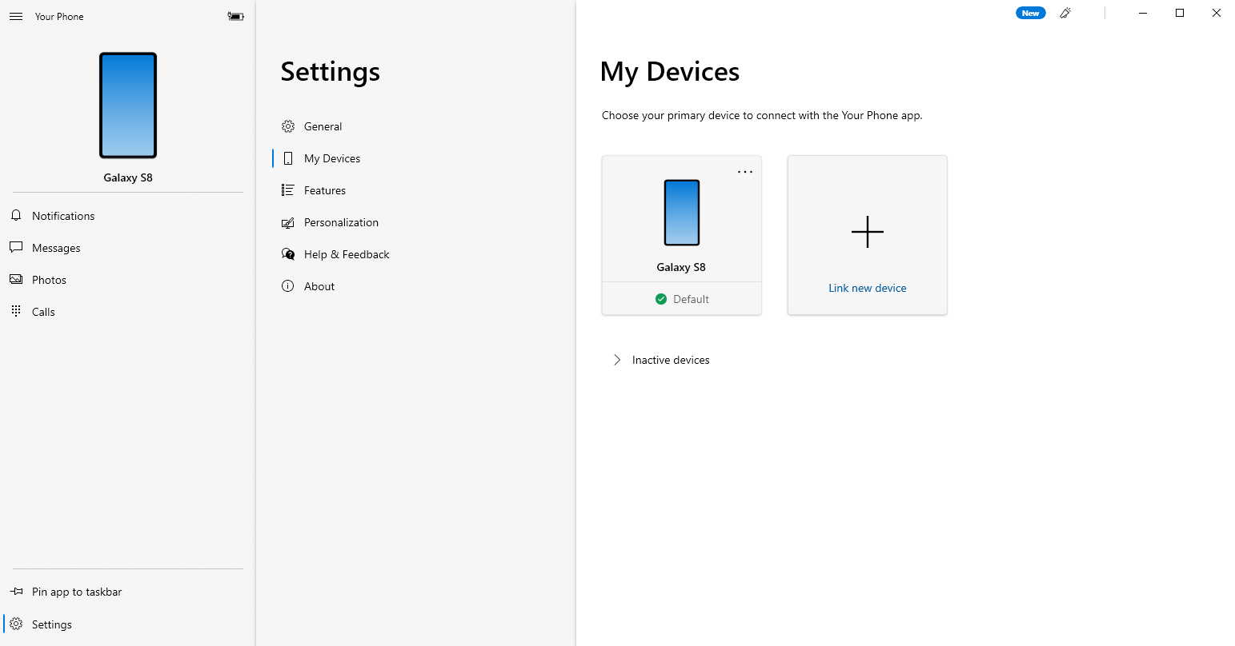Click the Settings gear icon in sidebar
This screenshot has height=646, width=1235.
click(x=16, y=624)
